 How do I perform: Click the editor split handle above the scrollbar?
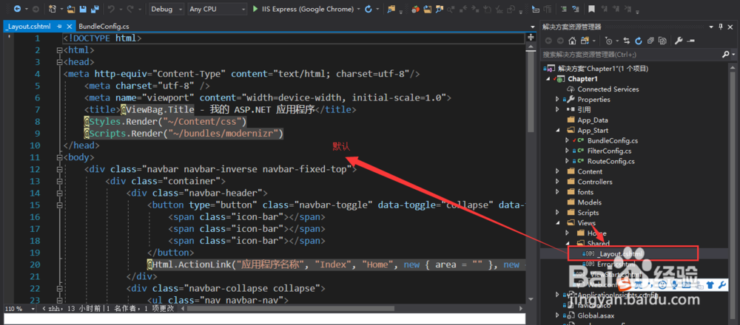click(x=531, y=37)
